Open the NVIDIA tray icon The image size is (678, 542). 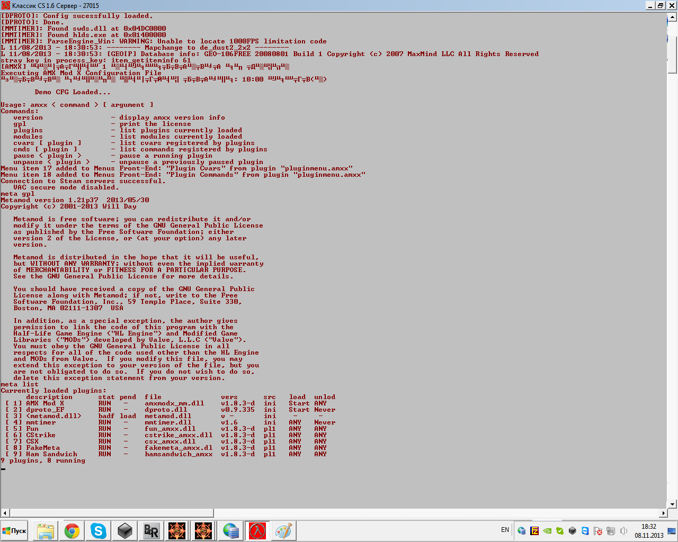click(547, 531)
